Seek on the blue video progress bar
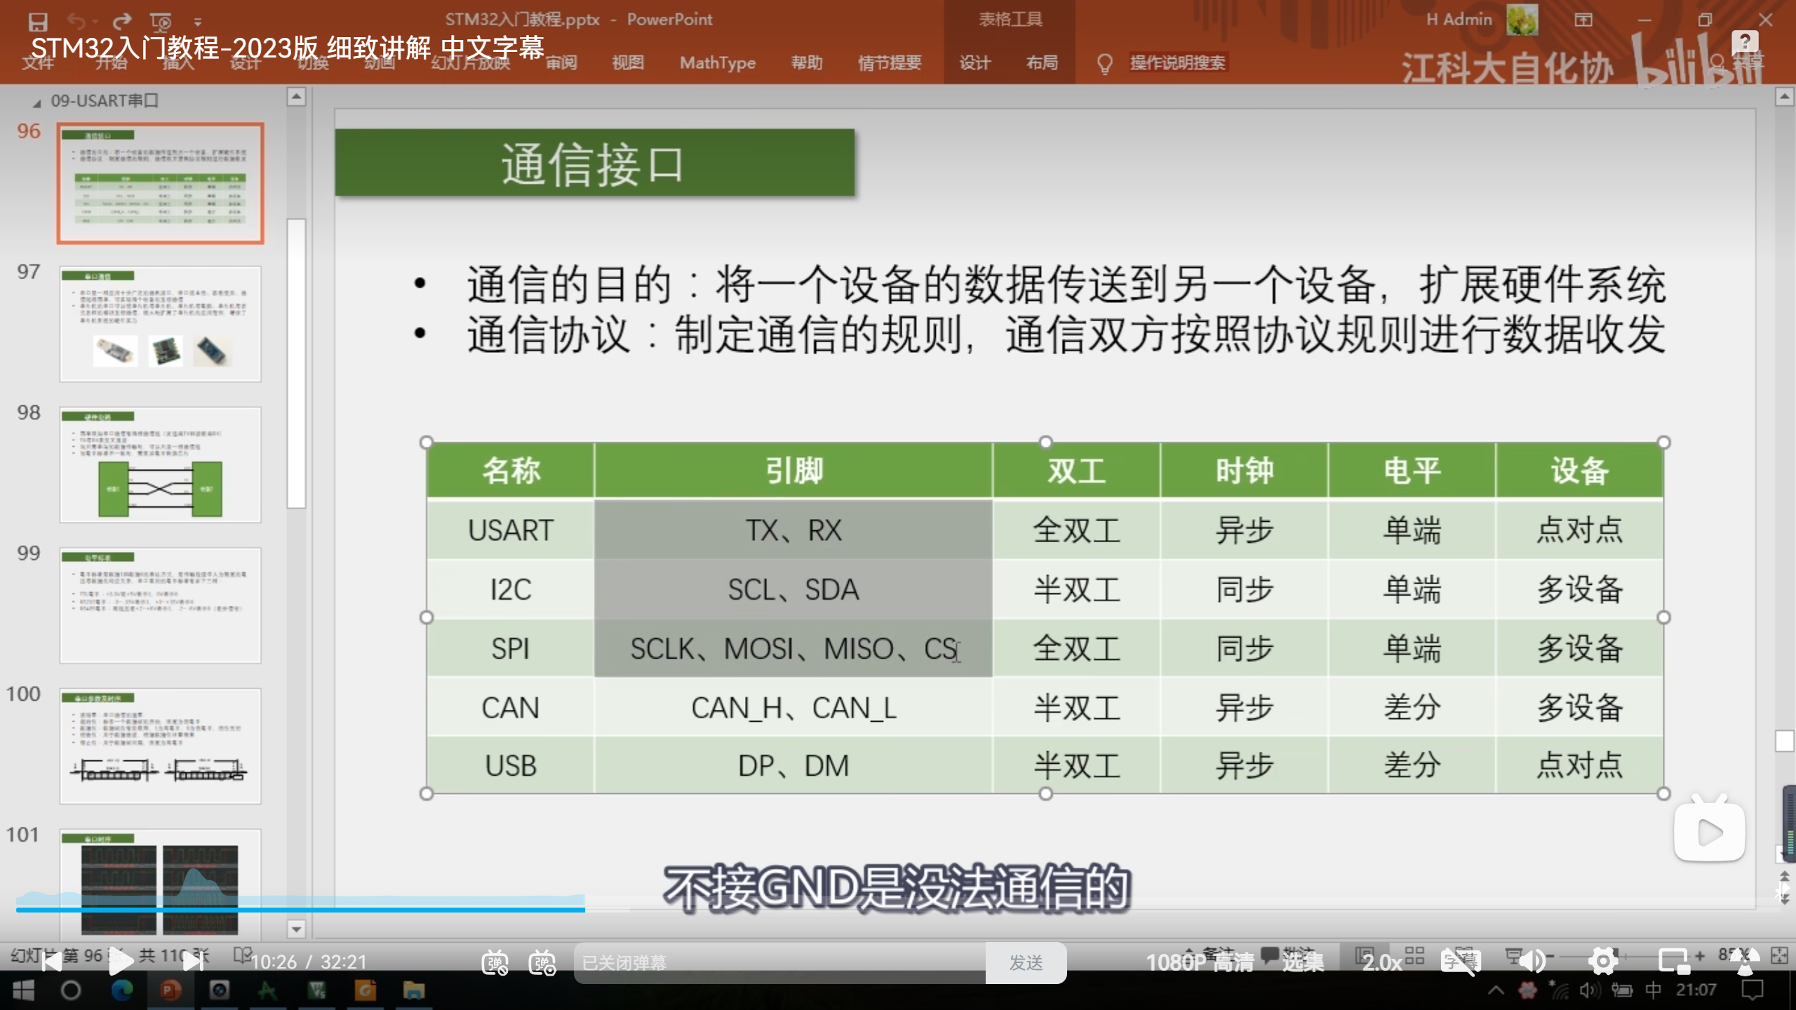 click(x=300, y=910)
